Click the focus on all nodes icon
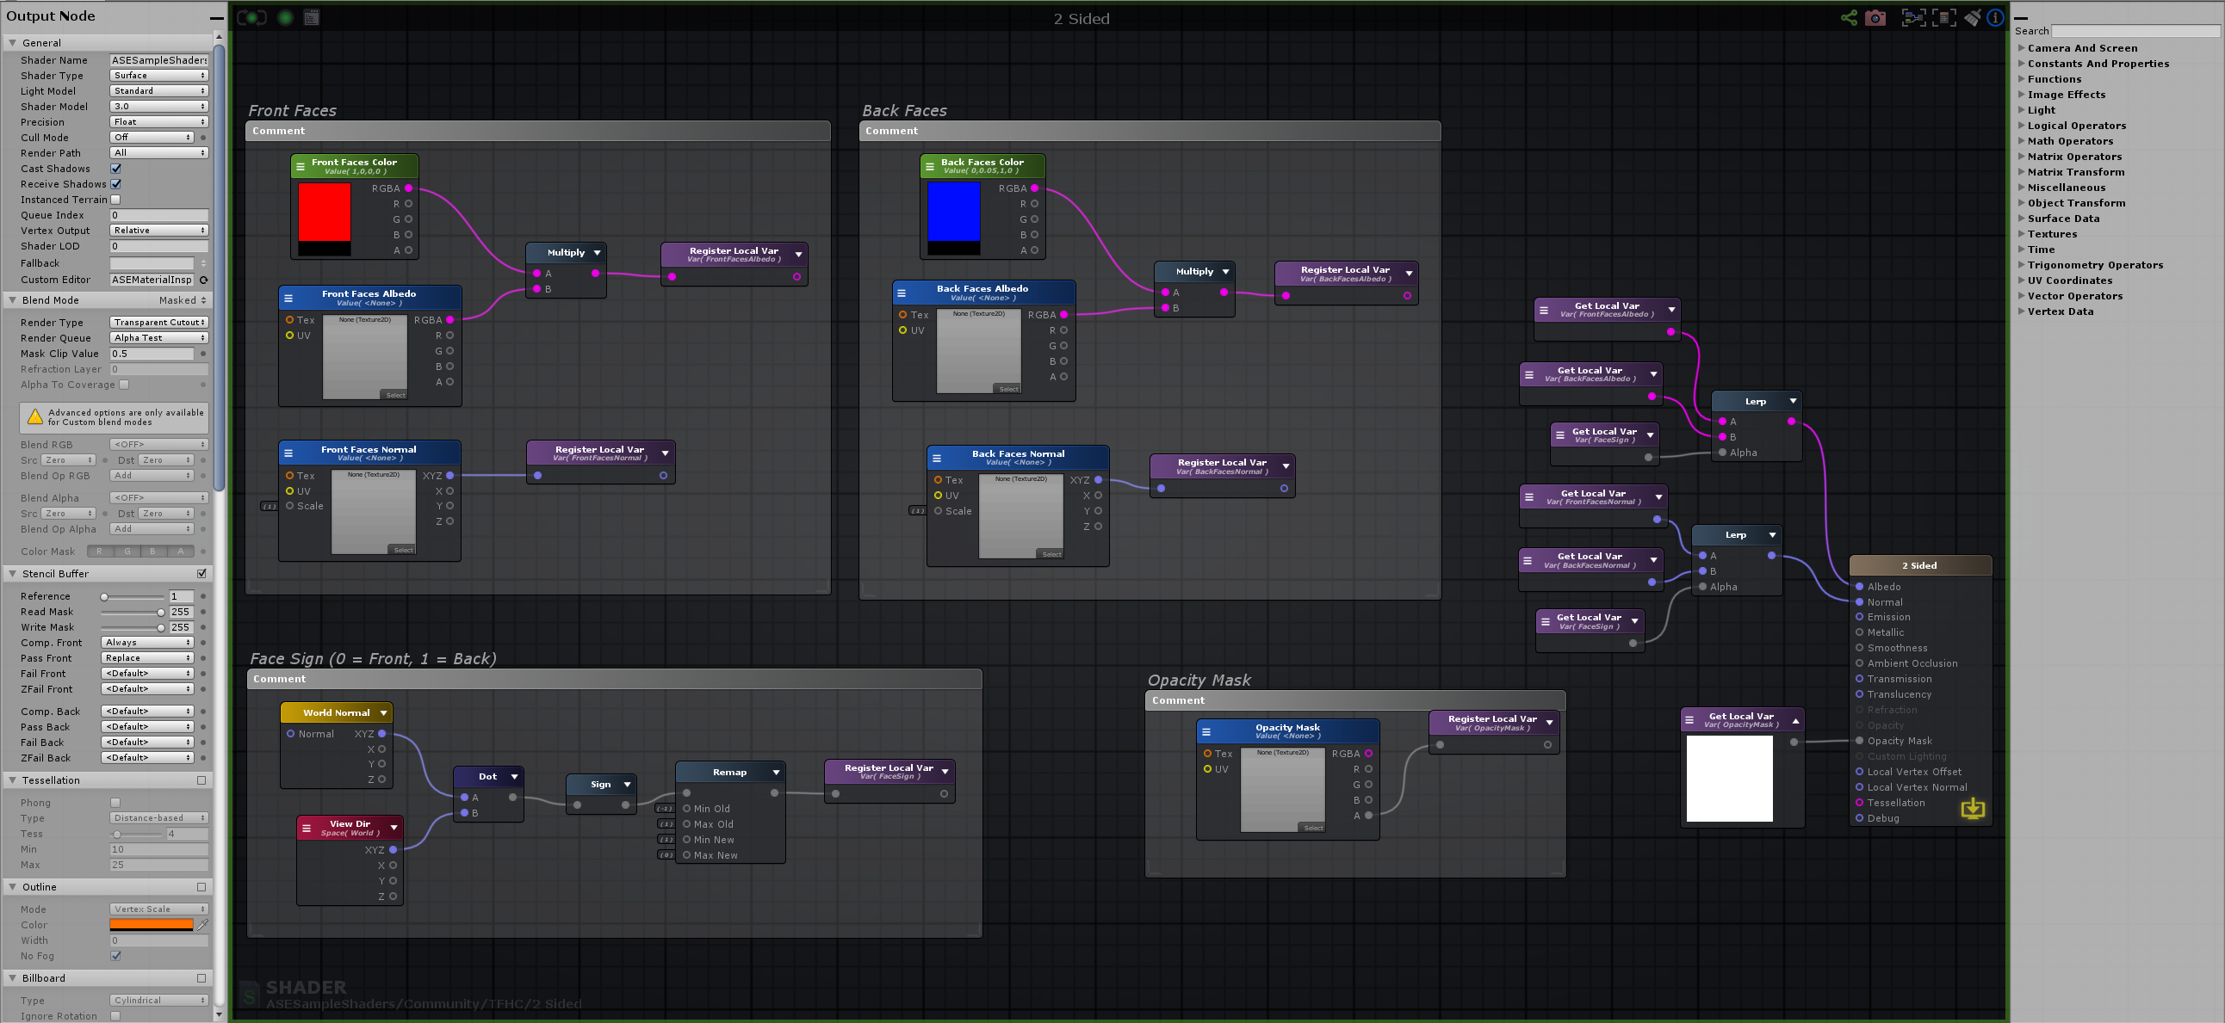This screenshot has width=2225, height=1023. point(1913,17)
